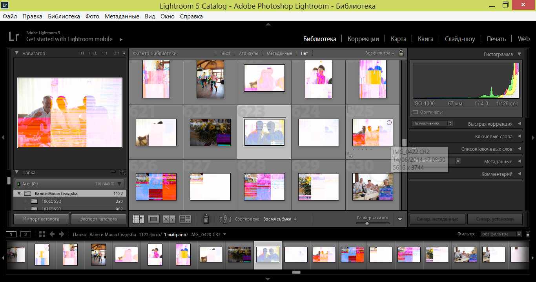Click the main window button labeled 1
This screenshot has width=536, height=282.
tap(11, 234)
